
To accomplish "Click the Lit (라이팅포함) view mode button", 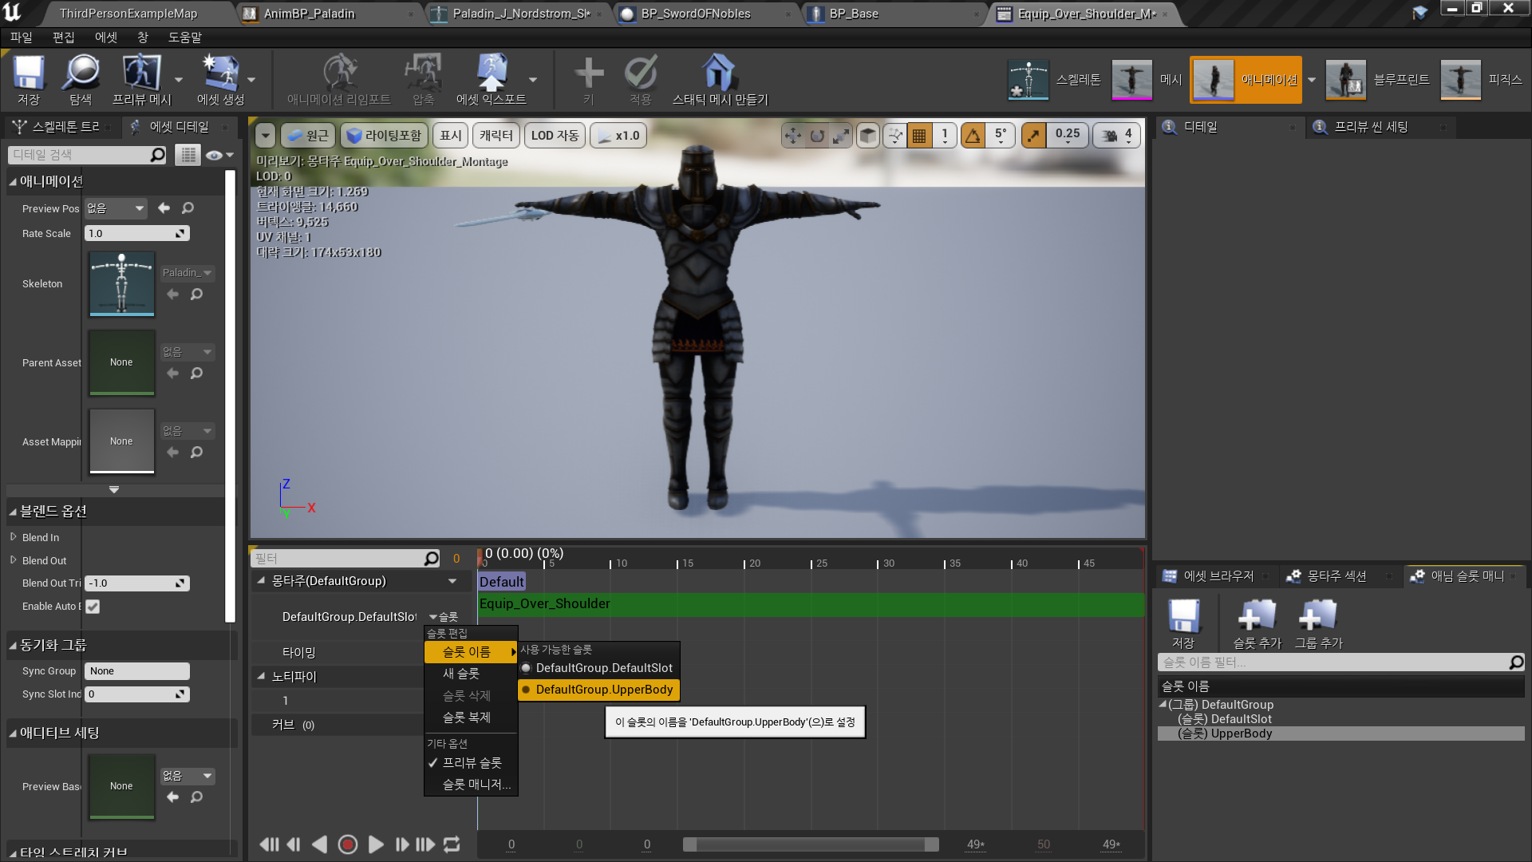I will [x=385, y=136].
